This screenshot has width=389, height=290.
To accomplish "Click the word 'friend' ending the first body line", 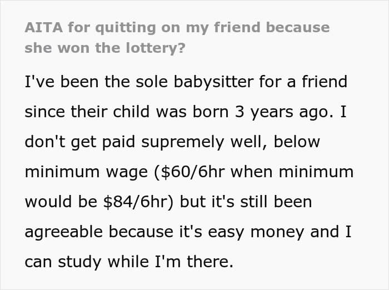I will click(324, 81).
